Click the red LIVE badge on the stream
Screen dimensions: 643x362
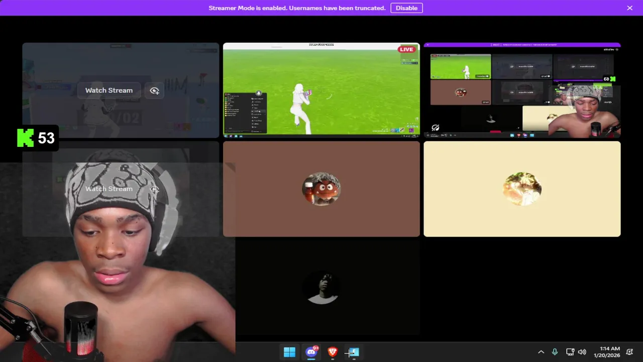pos(406,49)
